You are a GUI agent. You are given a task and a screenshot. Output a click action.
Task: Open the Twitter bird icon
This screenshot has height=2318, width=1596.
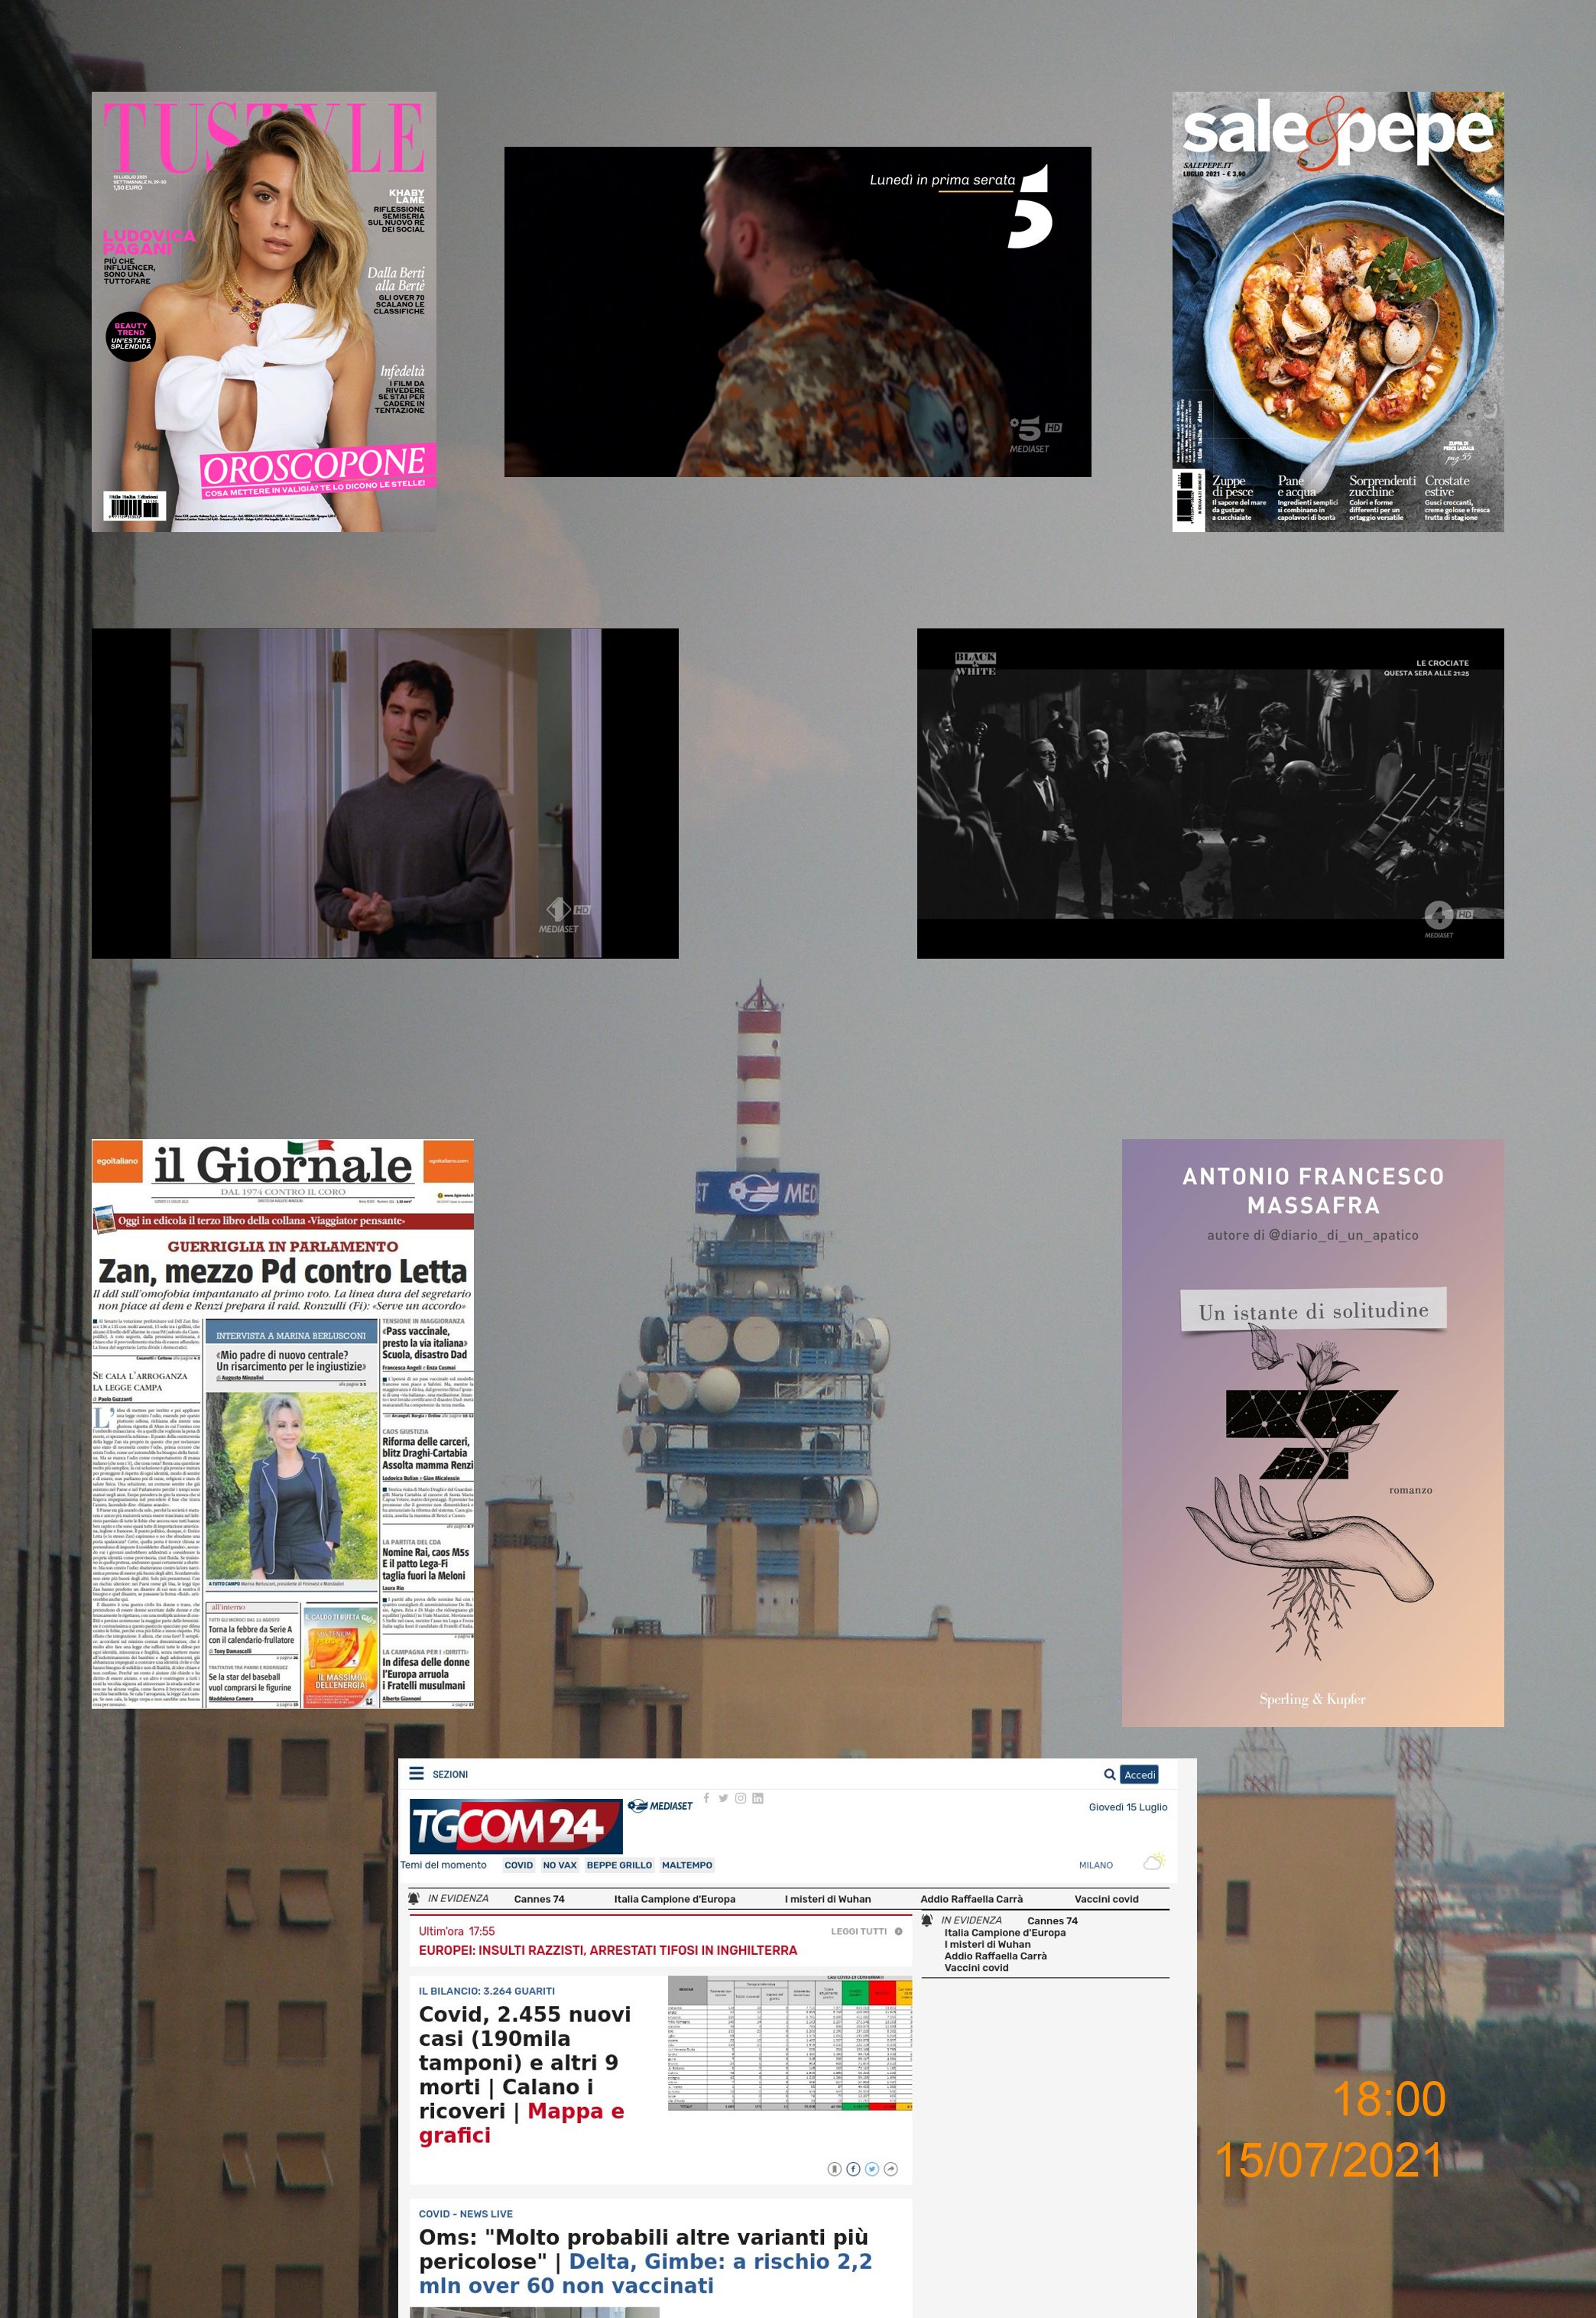tap(723, 1798)
